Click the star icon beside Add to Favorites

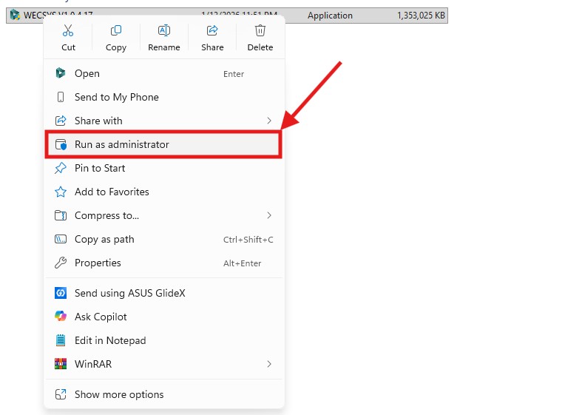coord(60,192)
